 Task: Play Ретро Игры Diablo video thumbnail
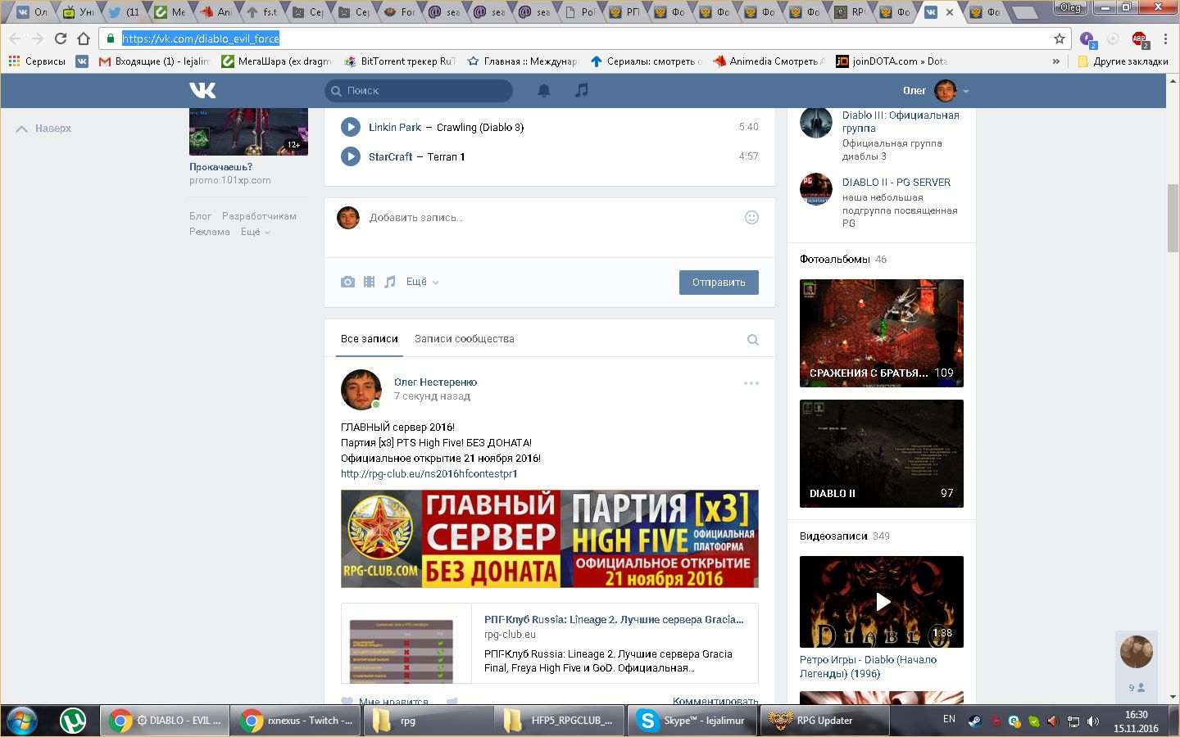[x=882, y=602]
